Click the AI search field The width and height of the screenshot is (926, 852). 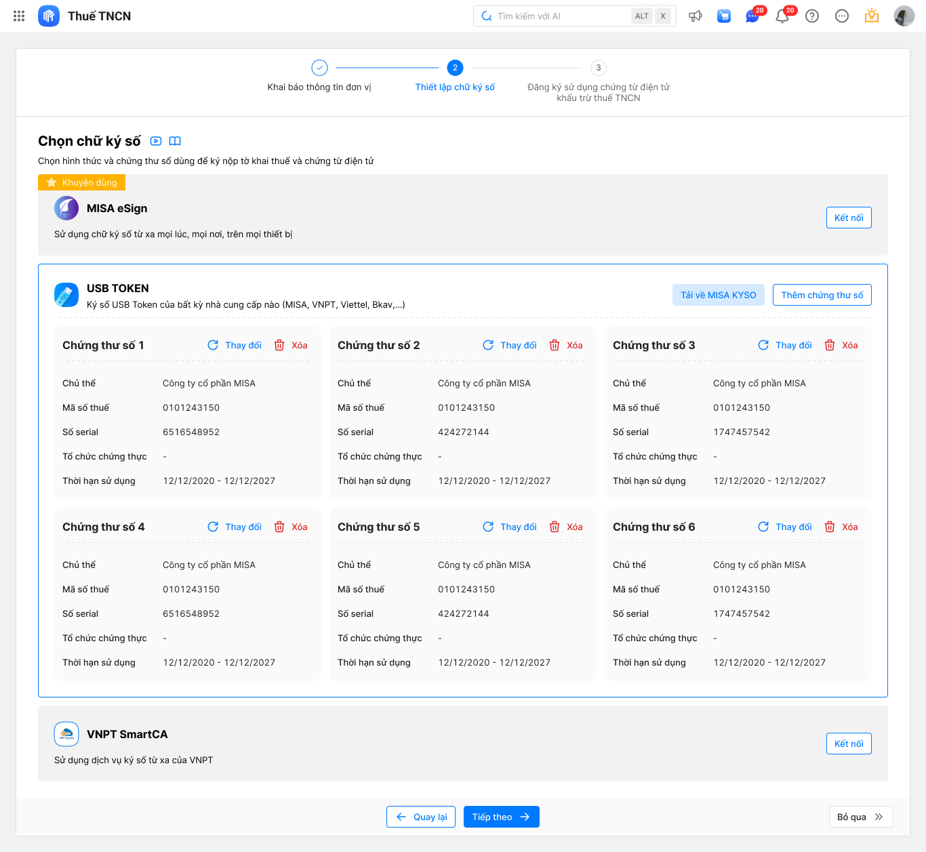(575, 16)
